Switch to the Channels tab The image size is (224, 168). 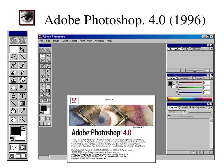point(183,107)
